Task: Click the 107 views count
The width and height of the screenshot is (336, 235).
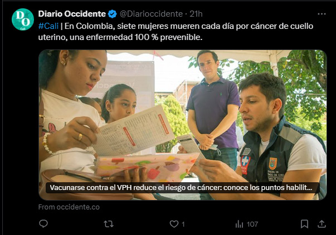Action: coord(252,224)
